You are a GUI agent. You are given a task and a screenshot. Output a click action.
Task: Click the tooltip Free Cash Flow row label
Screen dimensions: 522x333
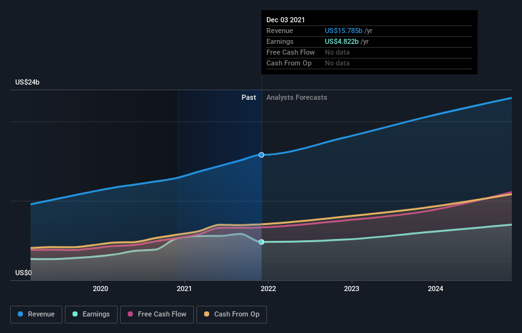(x=291, y=52)
